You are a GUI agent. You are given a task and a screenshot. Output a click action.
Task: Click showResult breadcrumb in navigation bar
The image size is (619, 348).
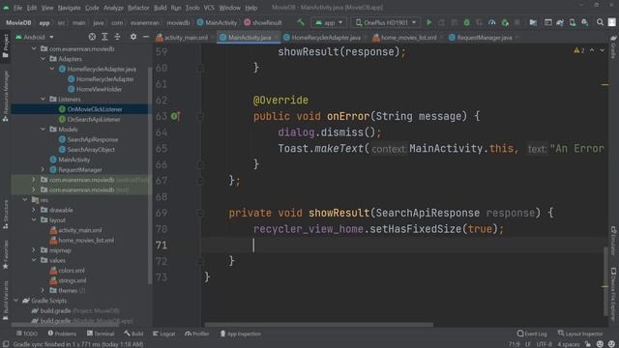point(263,22)
